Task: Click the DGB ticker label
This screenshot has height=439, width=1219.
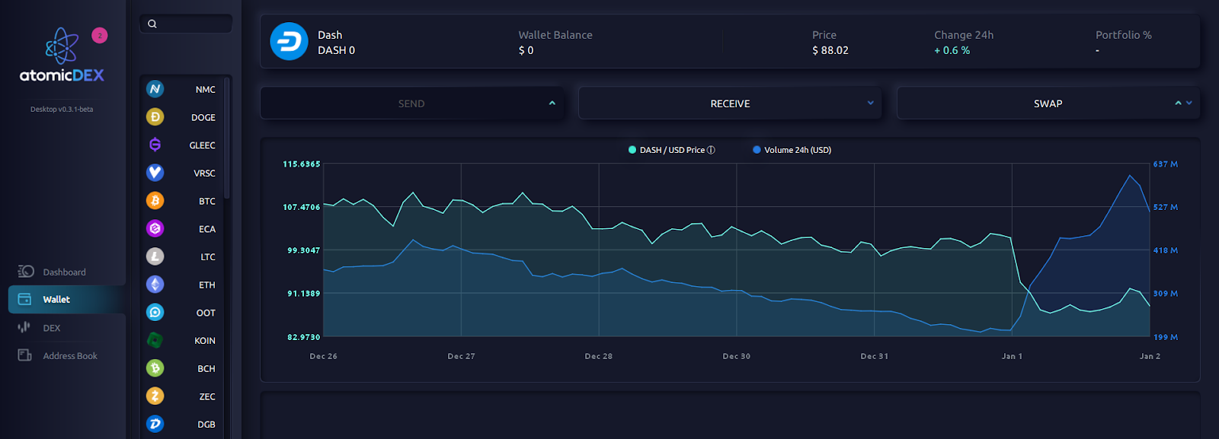Action: (x=206, y=424)
